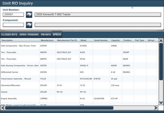Select the Specs tab
164x113 pixels.
point(57,35)
